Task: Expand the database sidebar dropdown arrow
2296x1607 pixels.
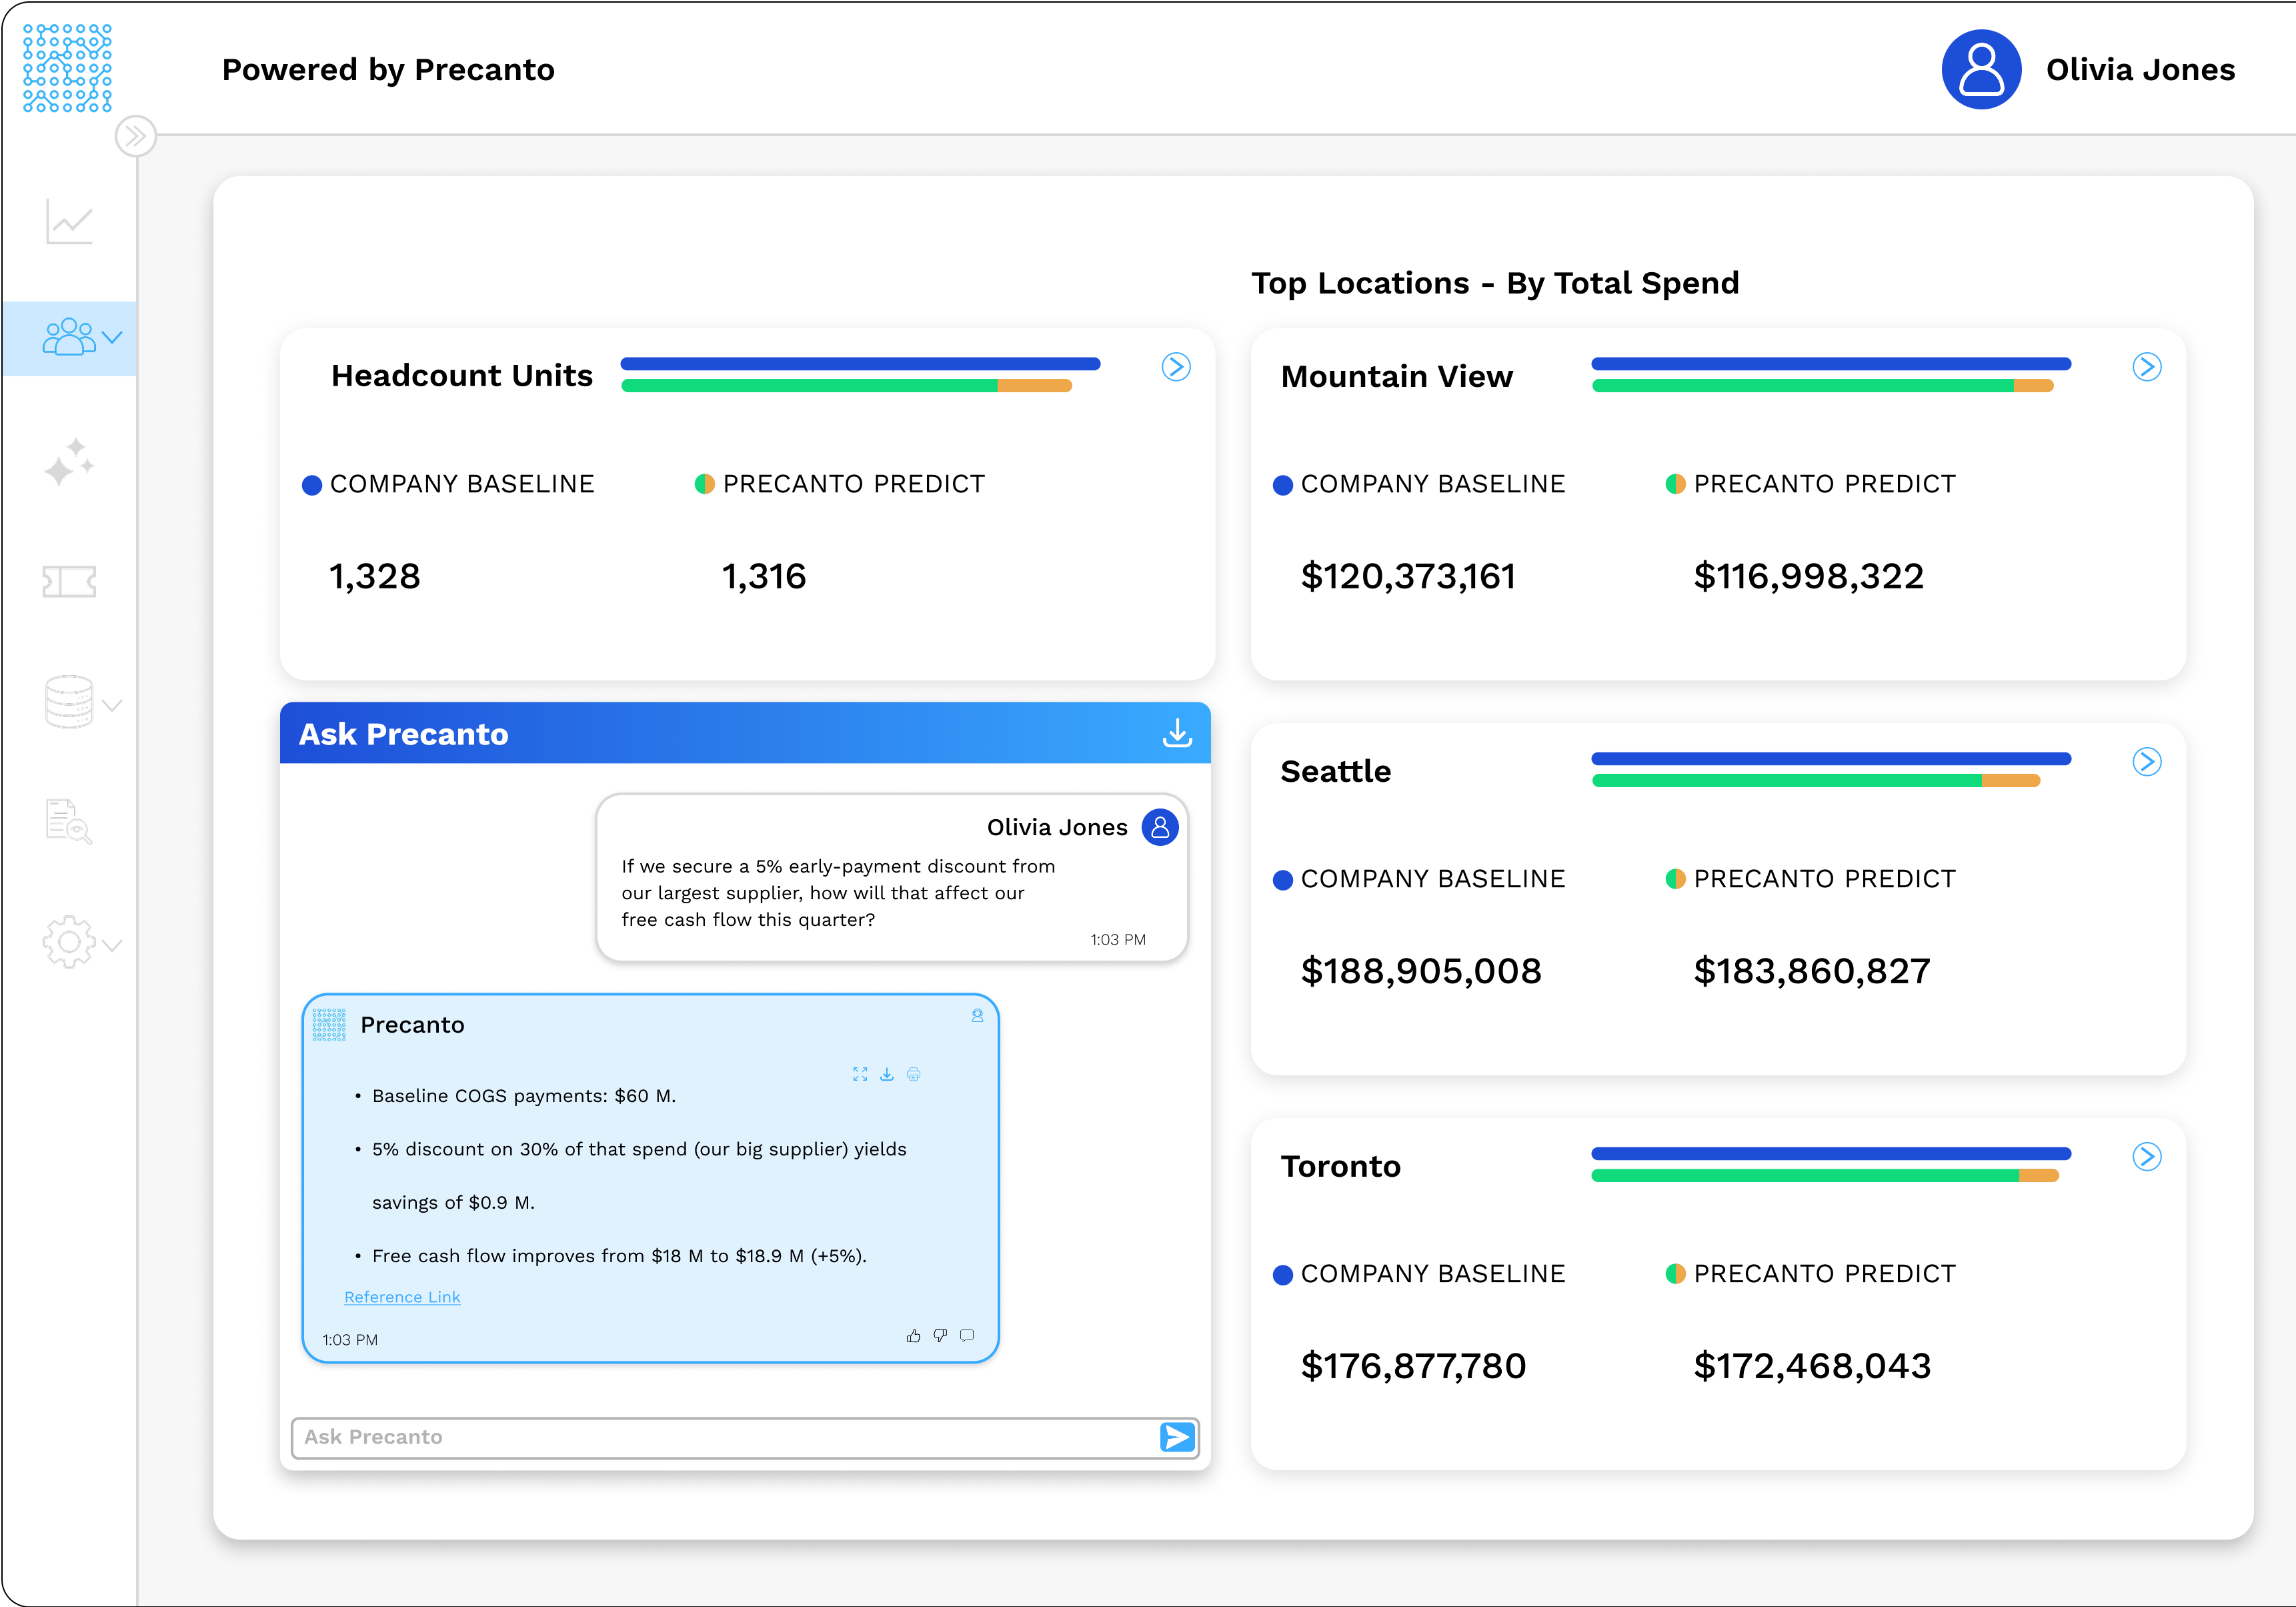Action: coord(112,706)
